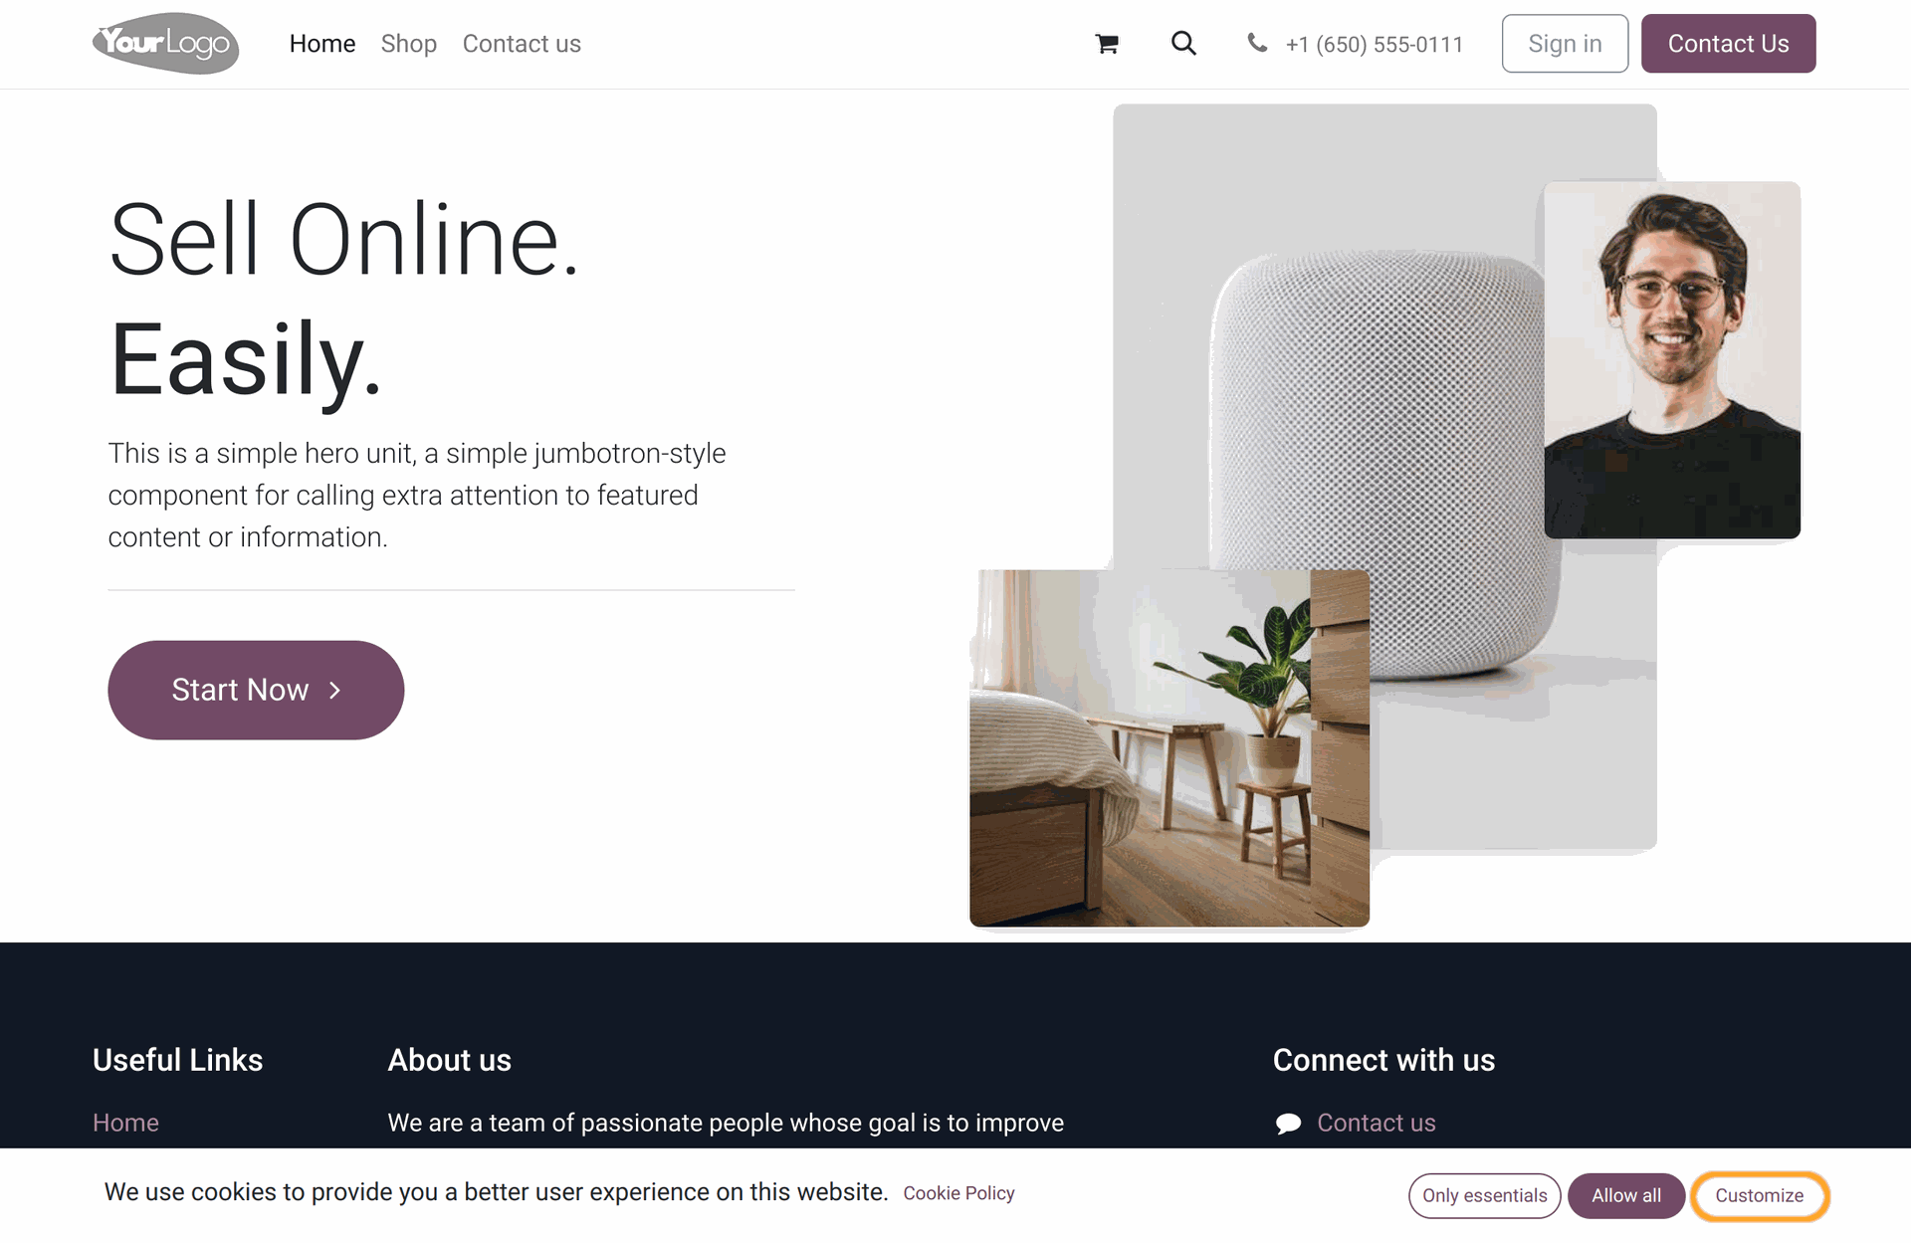The height and width of the screenshot is (1243, 1911).
Task: Open the Shop navigation dropdown
Action: point(408,43)
